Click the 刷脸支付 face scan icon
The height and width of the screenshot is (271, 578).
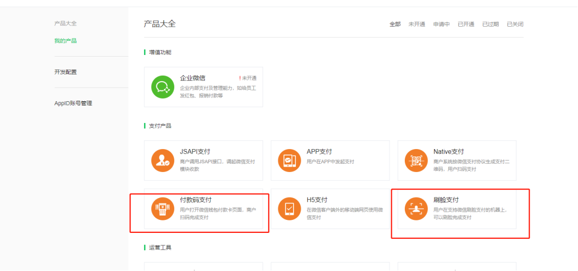416,209
